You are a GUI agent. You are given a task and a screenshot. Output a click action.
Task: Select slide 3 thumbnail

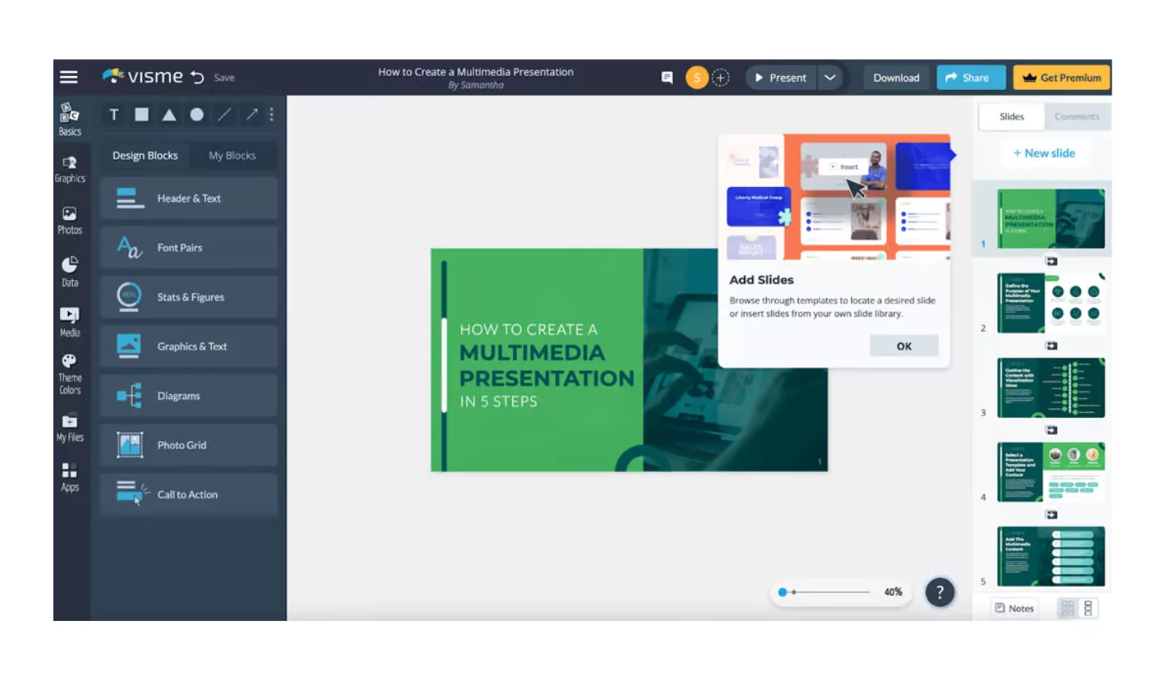1049,388
